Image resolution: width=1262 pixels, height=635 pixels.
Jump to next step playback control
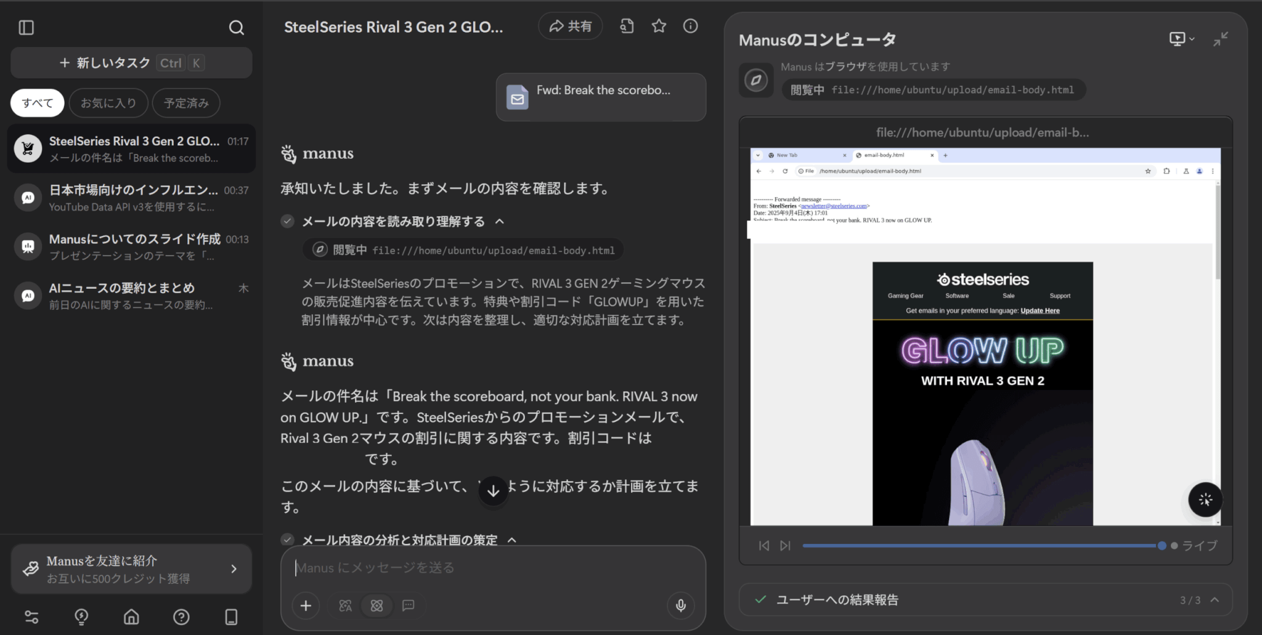[785, 546]
